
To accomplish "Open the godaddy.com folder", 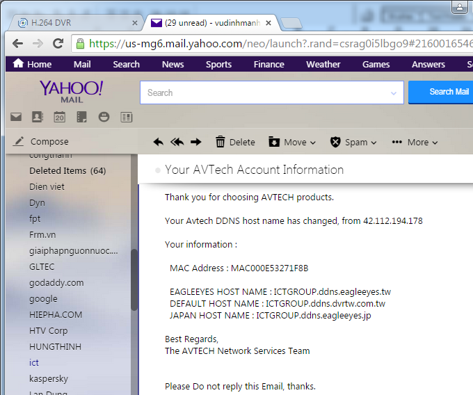I will pyautogui.click(x=56, y=283).
